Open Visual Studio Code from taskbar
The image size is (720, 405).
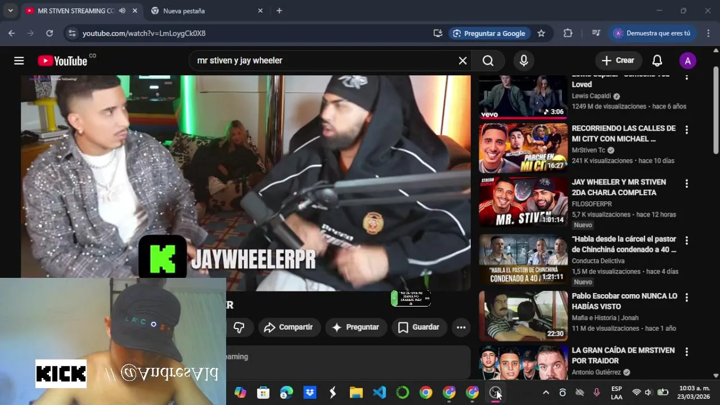click(379, 393)
